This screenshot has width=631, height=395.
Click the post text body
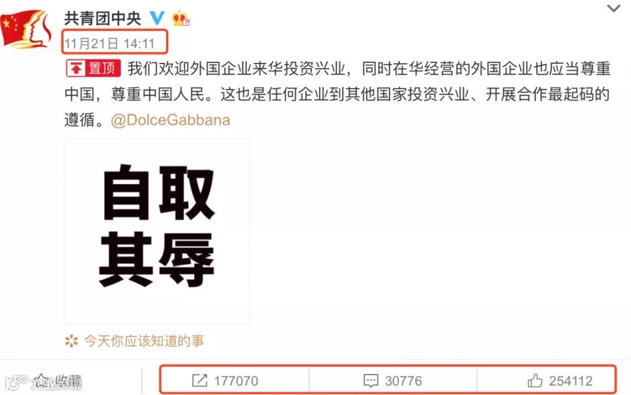pyautogui.click(x=337, y=95)
